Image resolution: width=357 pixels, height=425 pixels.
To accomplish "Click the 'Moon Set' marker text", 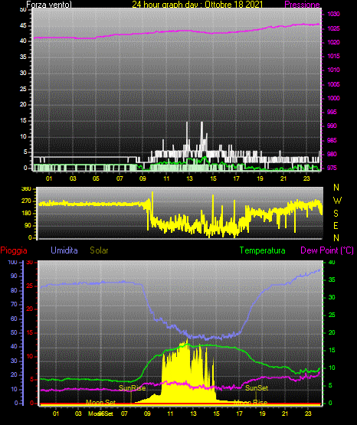I will click(x=100, y=402).
